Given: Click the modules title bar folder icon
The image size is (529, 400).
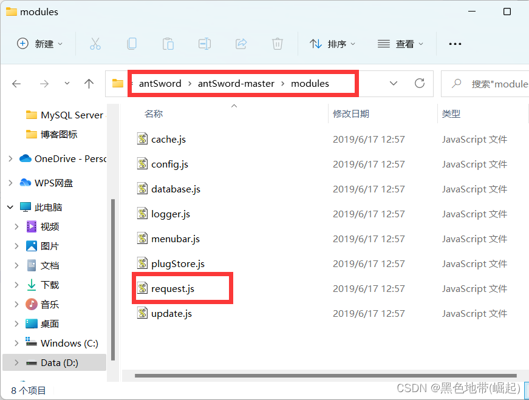Looking at the screenshot, I should [x=11, y=12].
